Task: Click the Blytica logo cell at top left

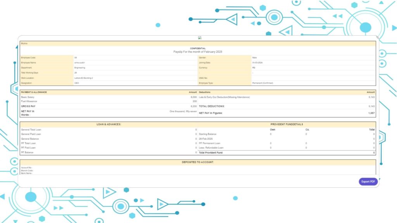Action: [x=25, y=43]
